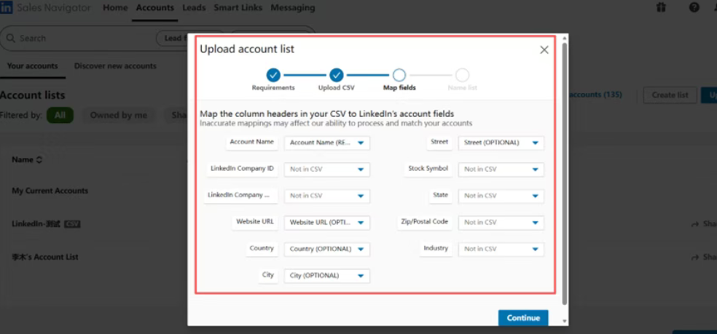
Task: Click the dialog's vertical scrollbar
Action: point(565,175)
